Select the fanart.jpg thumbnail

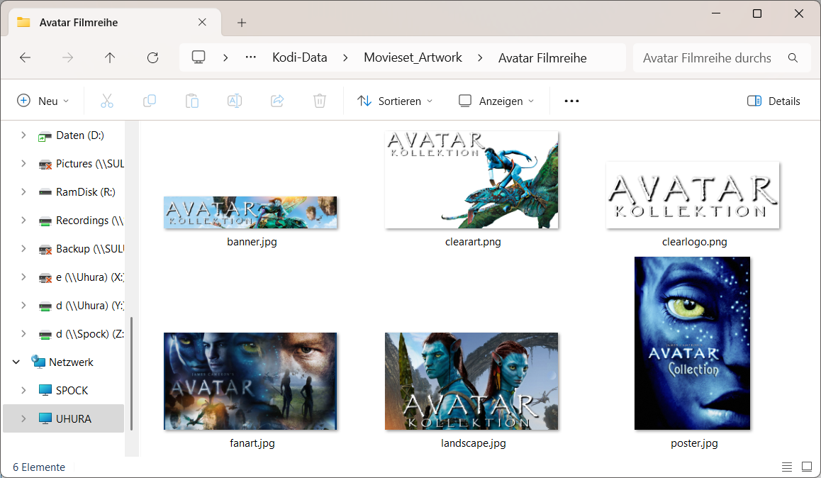[x=250, y=381]
